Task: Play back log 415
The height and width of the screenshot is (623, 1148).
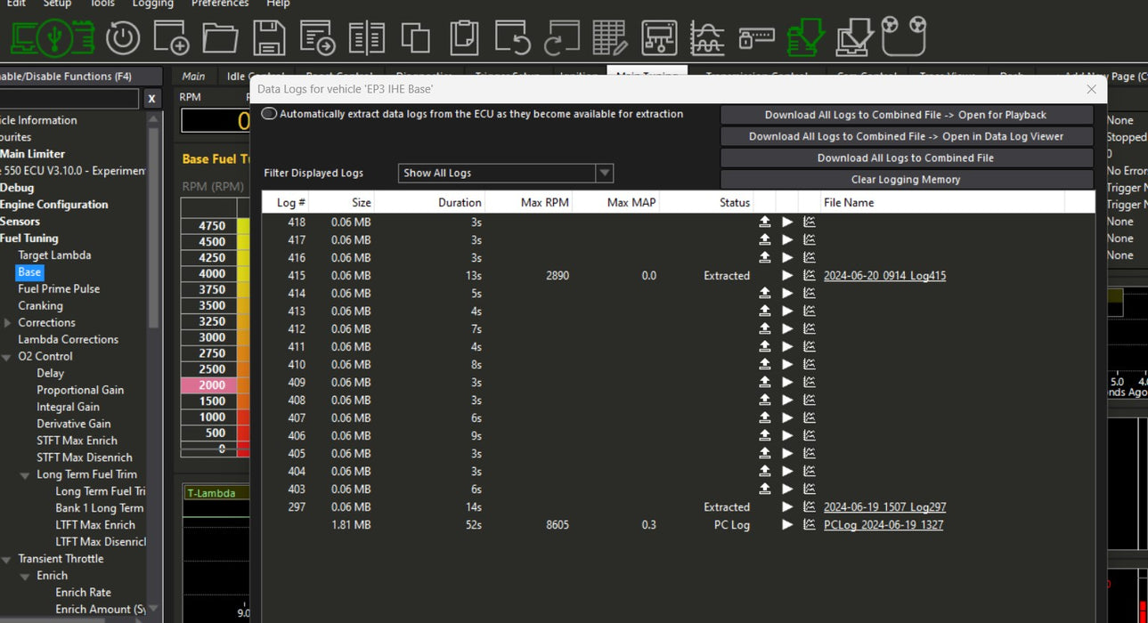Action: coord(787,276)
